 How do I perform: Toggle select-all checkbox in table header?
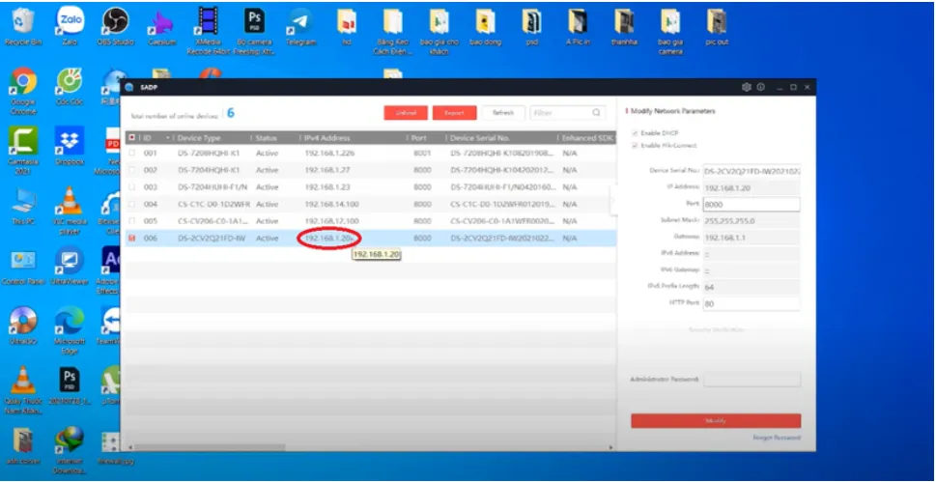pyautogui.click(x=131, y=137)
